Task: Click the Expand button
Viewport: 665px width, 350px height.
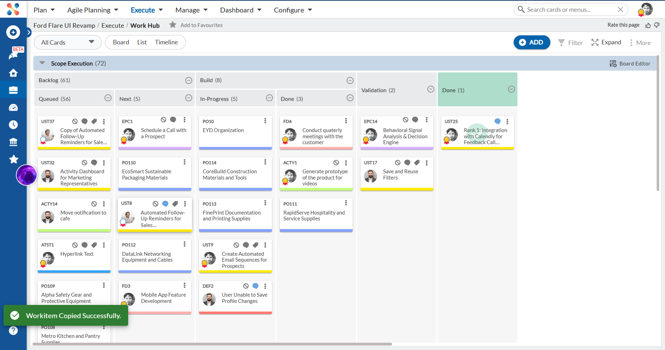Action: click(x=606, y=42)
